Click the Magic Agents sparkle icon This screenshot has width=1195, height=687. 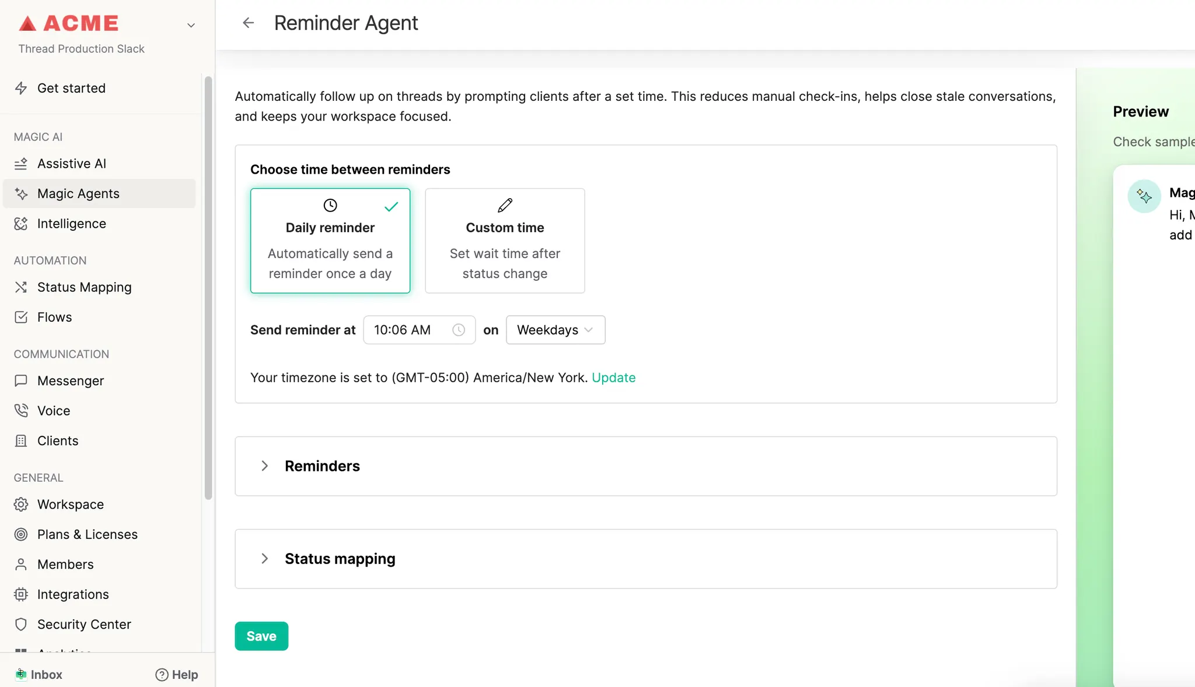21,194
